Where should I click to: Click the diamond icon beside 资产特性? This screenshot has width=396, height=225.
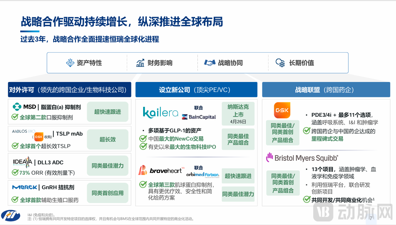coord(70,63)
